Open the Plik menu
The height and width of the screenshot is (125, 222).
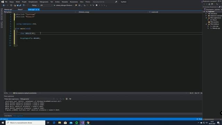tap(6, 2)
